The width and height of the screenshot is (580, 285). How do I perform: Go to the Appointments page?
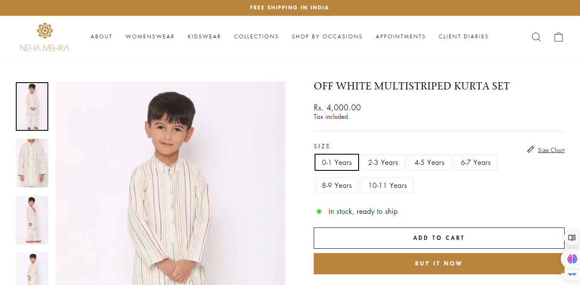(x=400, y=37)
